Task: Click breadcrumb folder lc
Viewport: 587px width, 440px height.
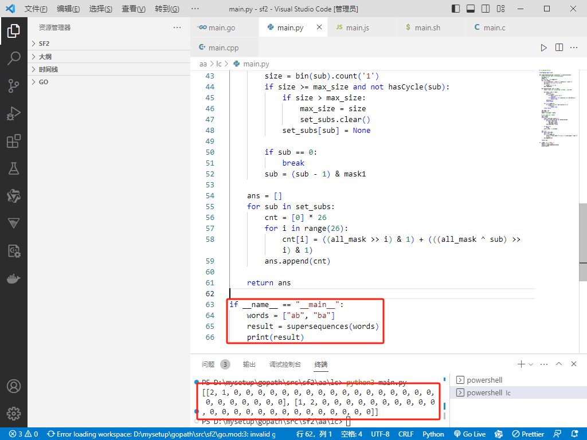Action: (218, 64)
